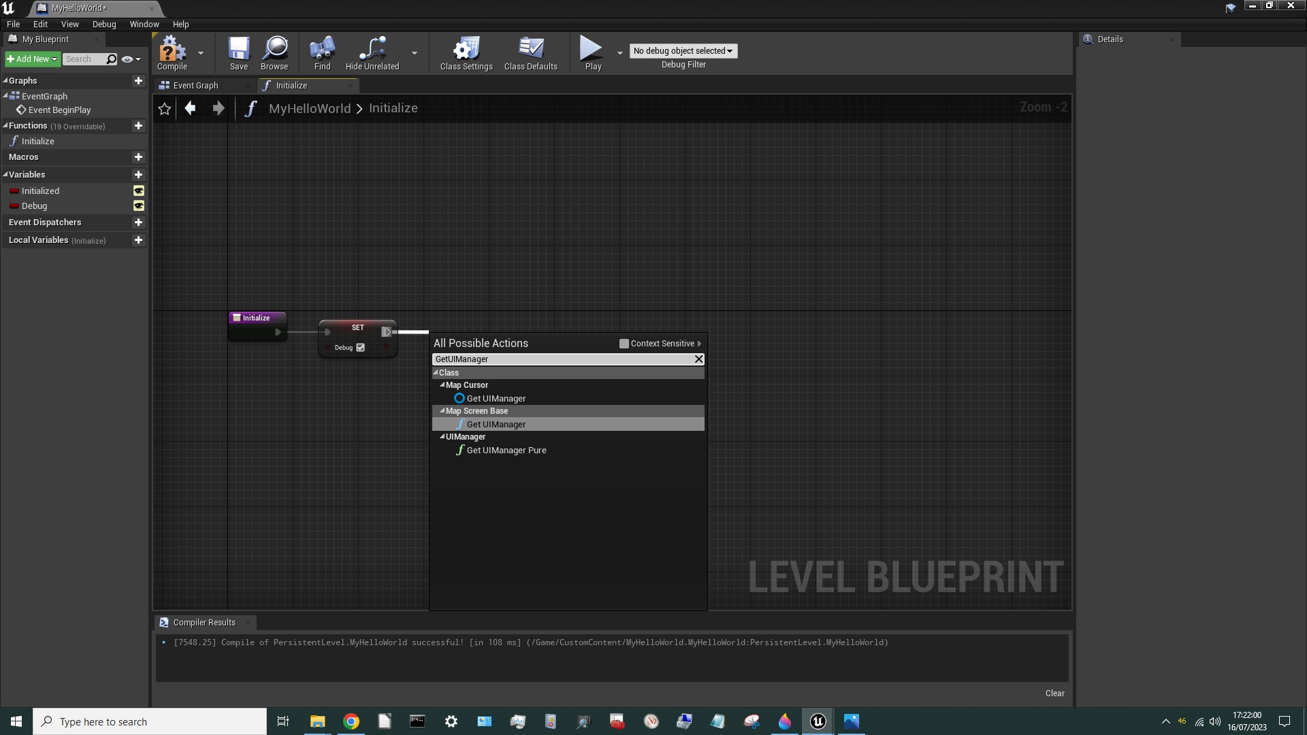The image size is (1307, 735).
Task: Open the View menu
Action: 70,24
